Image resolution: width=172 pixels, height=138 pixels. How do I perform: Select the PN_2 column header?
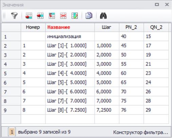pyautogui.click(x=131, y=27)
